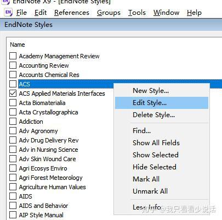Select the AIP Style Manual name

point(41,215)
